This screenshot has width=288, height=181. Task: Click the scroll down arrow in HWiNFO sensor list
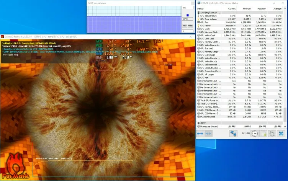pyautogui.click(x=285, y=127)
